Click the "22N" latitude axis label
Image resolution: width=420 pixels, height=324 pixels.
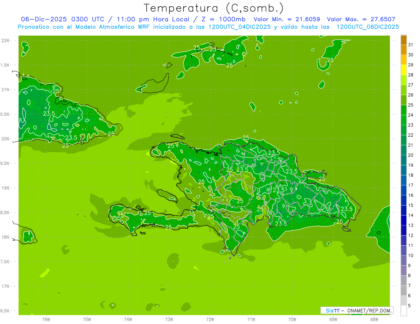pyautogui.click(x=5, y=40)
